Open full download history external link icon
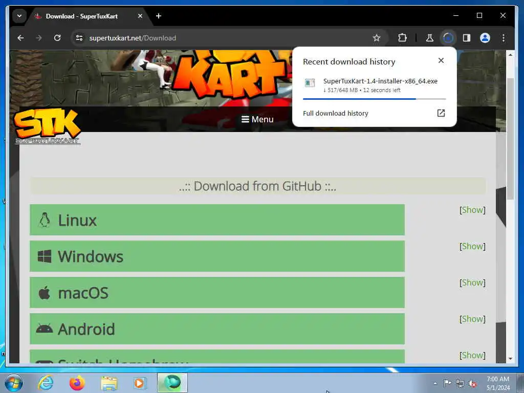 441,113
